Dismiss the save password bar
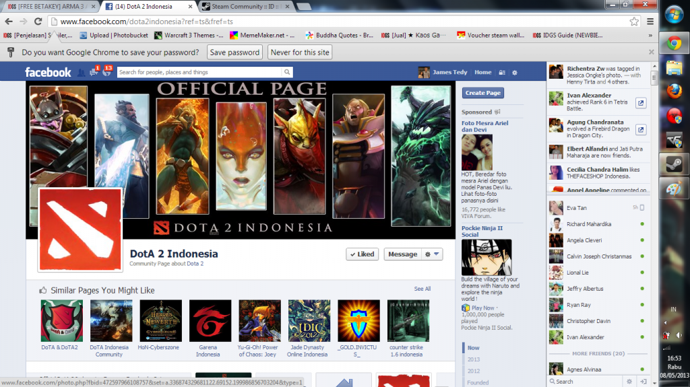Image resolution: width=690 pixels, height=387 pixels. coord(652,52)
